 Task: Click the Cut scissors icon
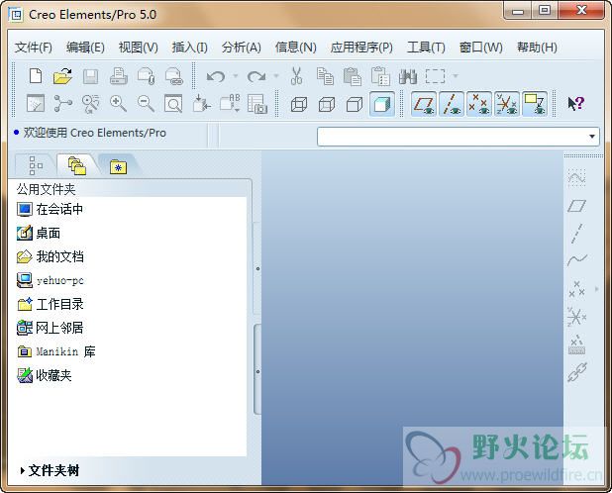[x=297, y=75]
